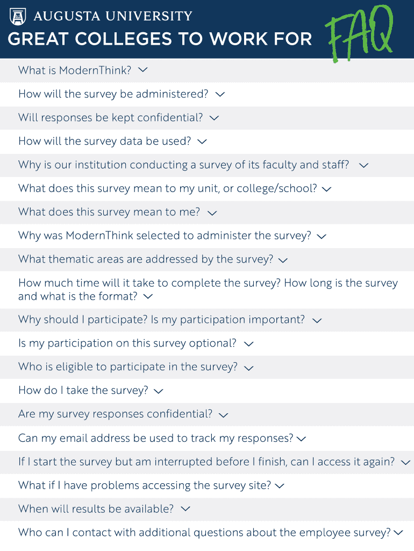Screen dimensions: 414x551
Task: Expand chevron beside "How will the survey be administered?"
Action: (x=220, y=94)
